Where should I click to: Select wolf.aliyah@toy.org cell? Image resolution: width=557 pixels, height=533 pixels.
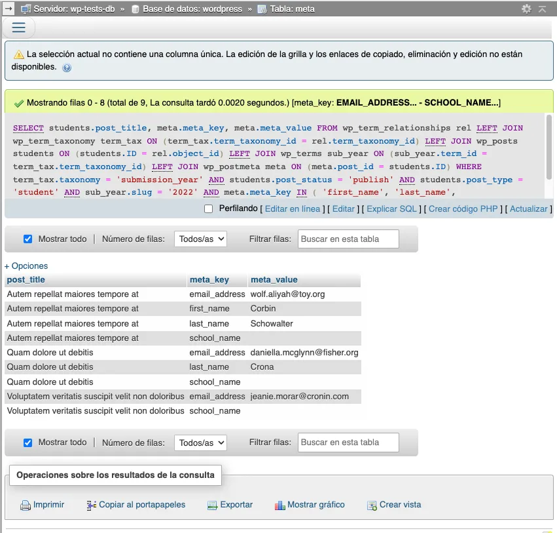point(304,294)
